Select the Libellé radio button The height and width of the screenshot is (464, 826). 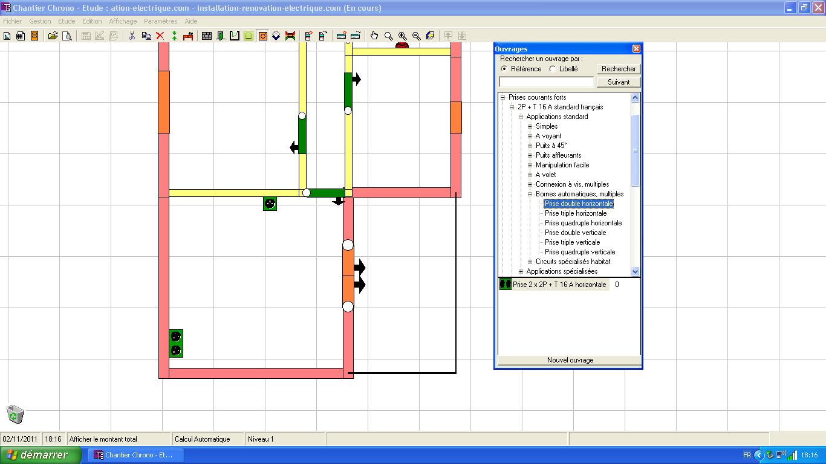click(552, 69)
